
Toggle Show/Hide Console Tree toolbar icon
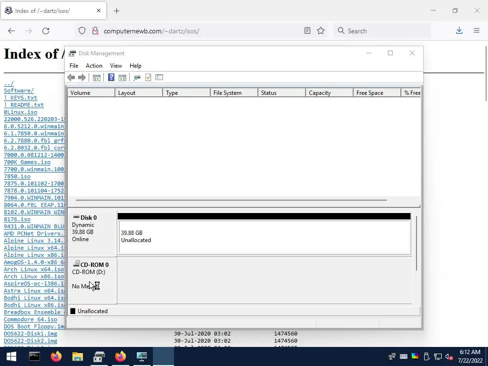[x=96, y=78]
